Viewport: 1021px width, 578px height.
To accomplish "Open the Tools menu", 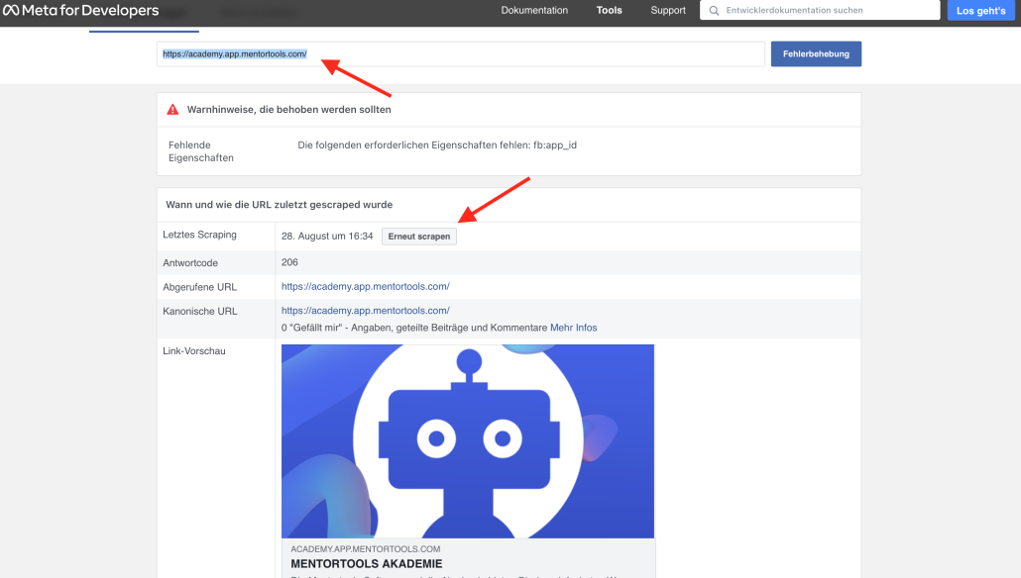I will point(609,11).
